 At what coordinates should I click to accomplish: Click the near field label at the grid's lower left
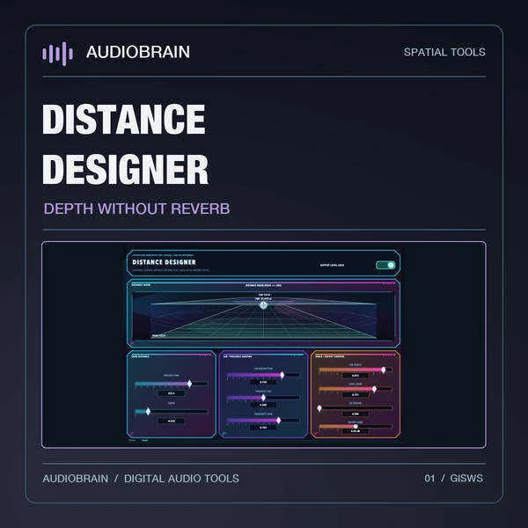(158, 336)
